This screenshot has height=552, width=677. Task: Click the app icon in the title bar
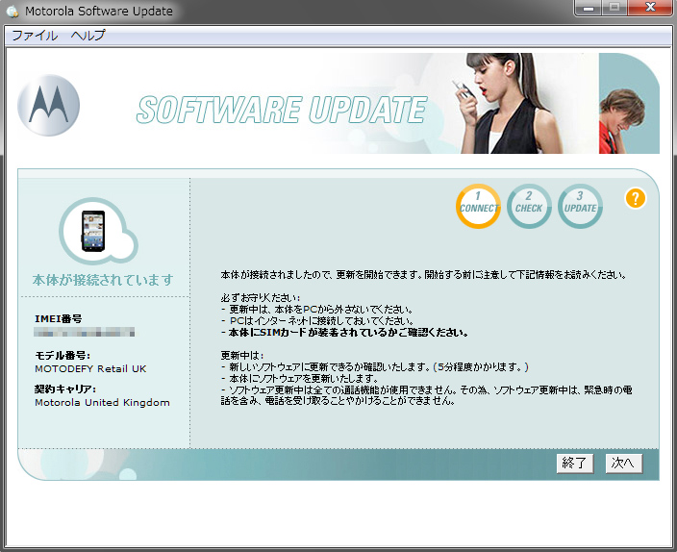tap(13, 12)
